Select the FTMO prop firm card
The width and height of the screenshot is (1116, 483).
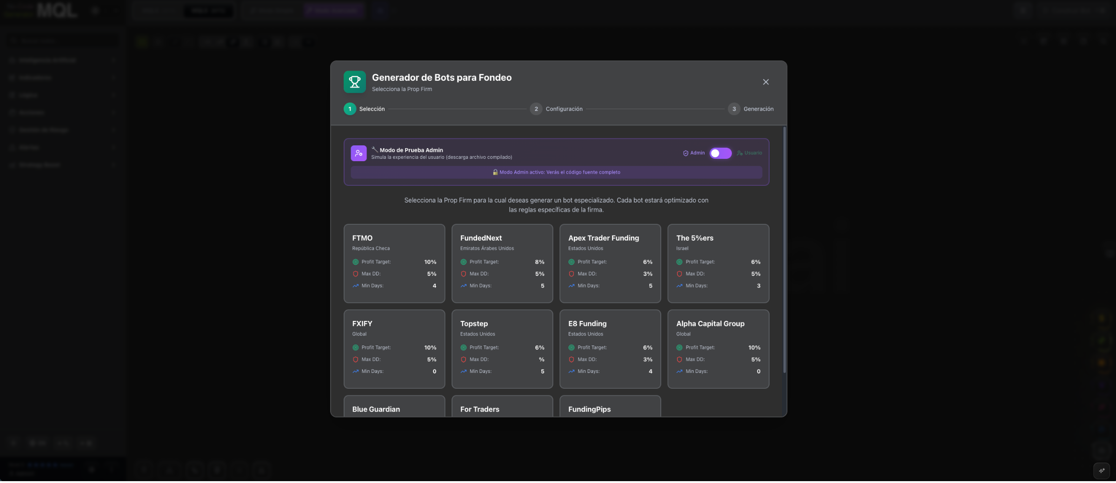click(x=394, y=263)
